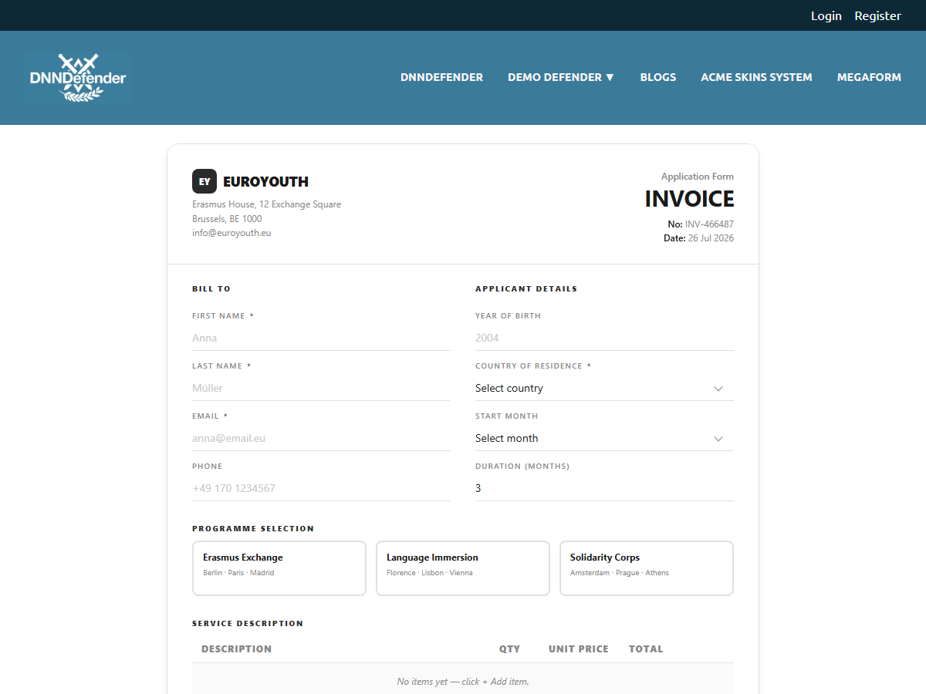Click the UNIT PRICE column header
The width and height of the screenshot is (926, 694).
[579, 649]
